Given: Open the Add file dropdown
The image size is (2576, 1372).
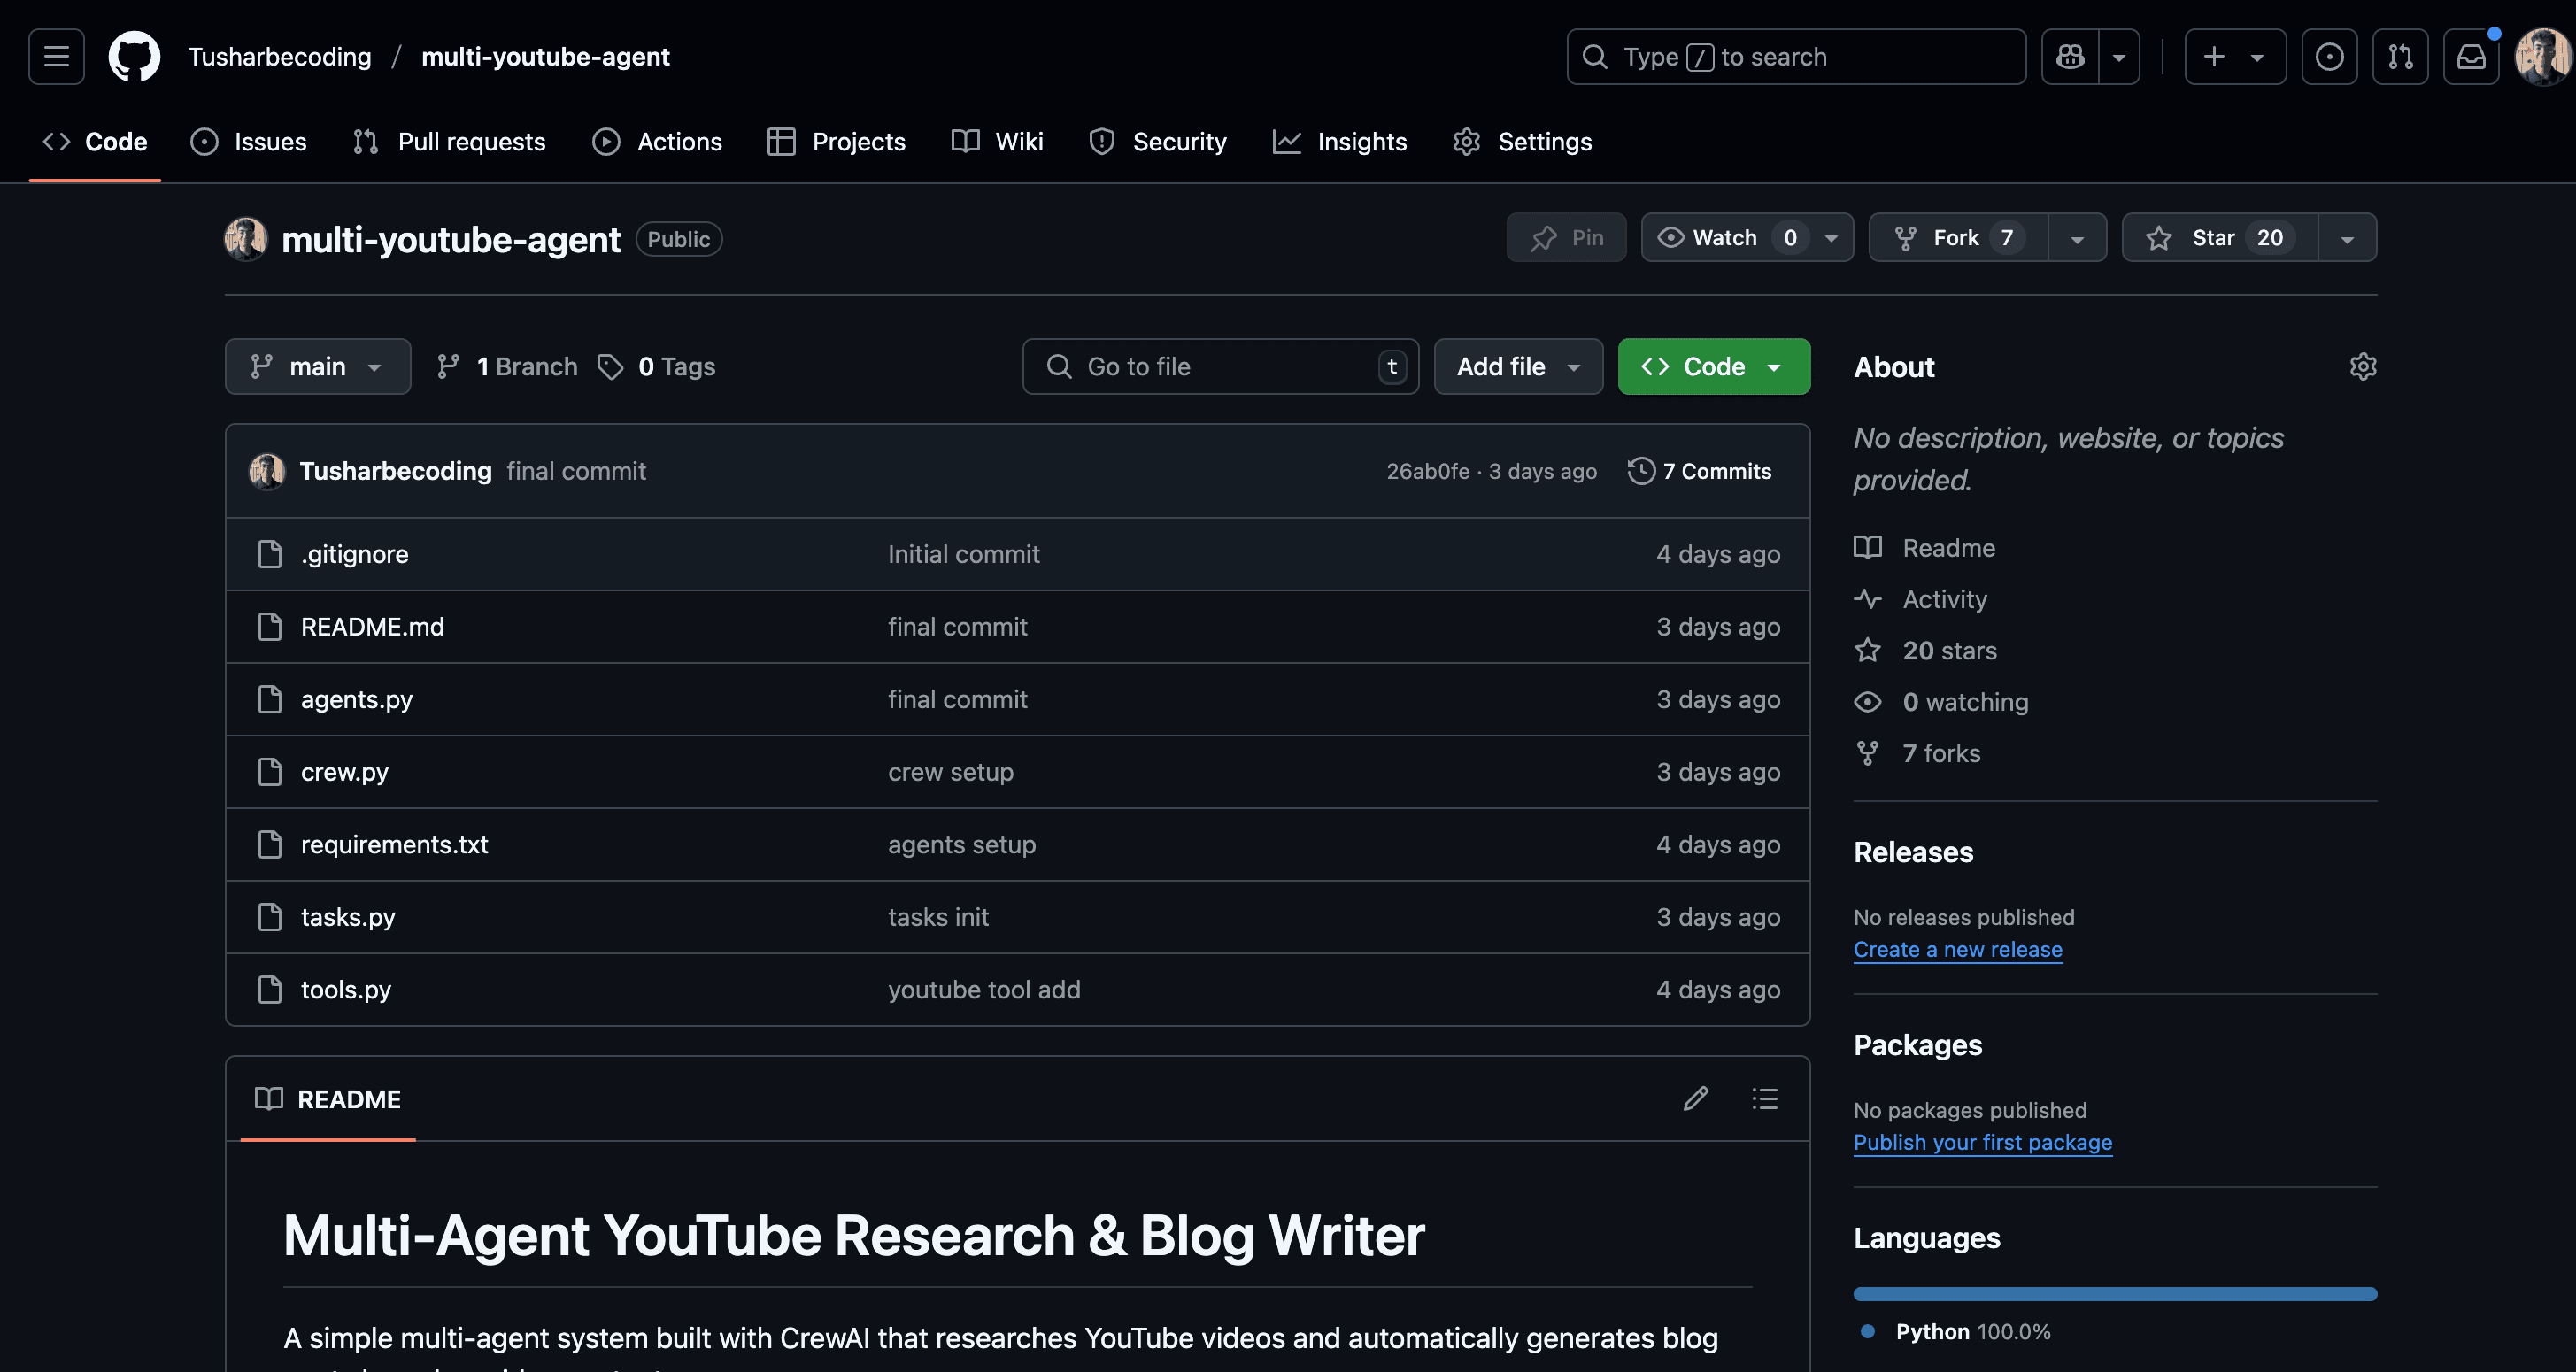Looking at the screenshot, I should (x=1518, y=367).
